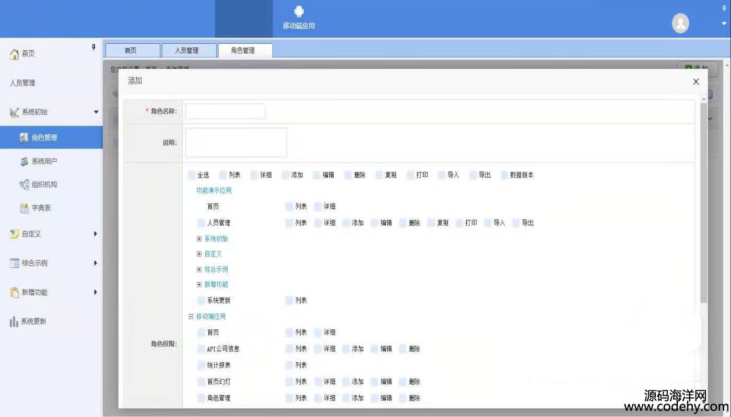This screenshot has height=417, width=731.
Task: Tick 功能演示 首页 row 列表 checkbox
Action: tap(289, 207)
